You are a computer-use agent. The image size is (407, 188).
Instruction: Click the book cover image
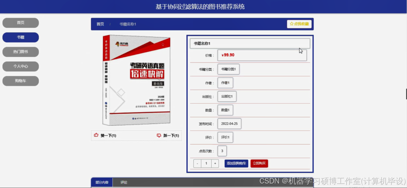(136, 80)
